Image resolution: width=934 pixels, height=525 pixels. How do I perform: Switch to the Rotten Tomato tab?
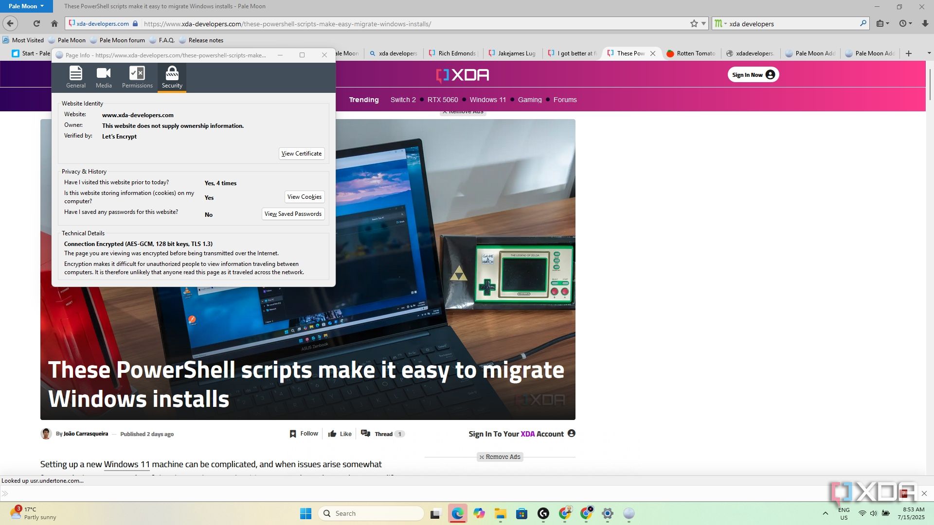click(691, 53)
